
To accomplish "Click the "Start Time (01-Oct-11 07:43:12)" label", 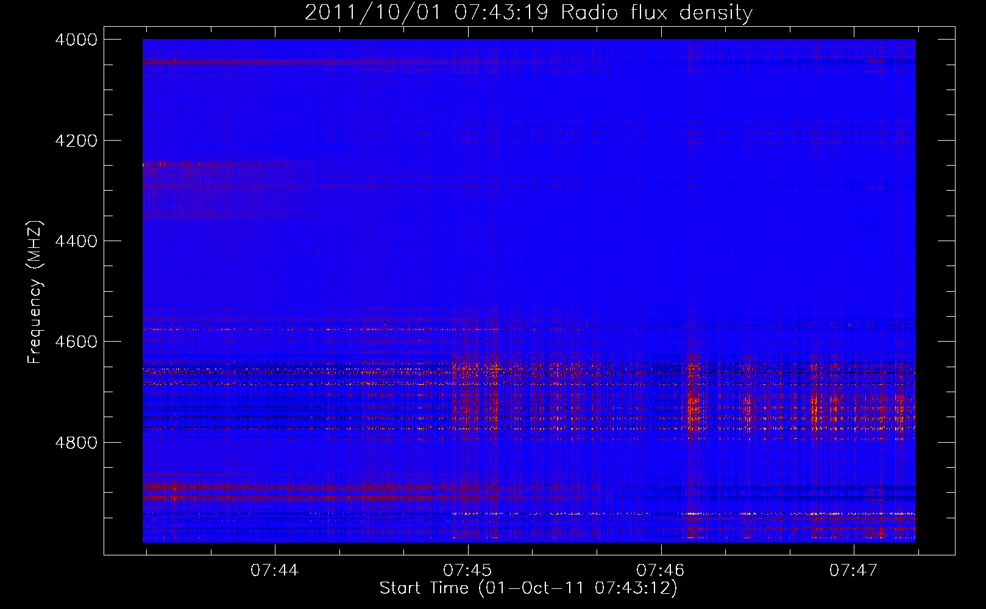I will click(x=528, y=588).
